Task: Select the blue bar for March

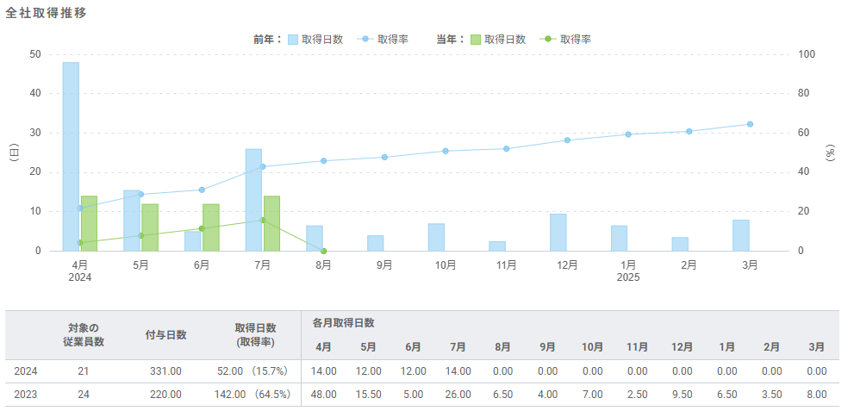Action: 741,235
